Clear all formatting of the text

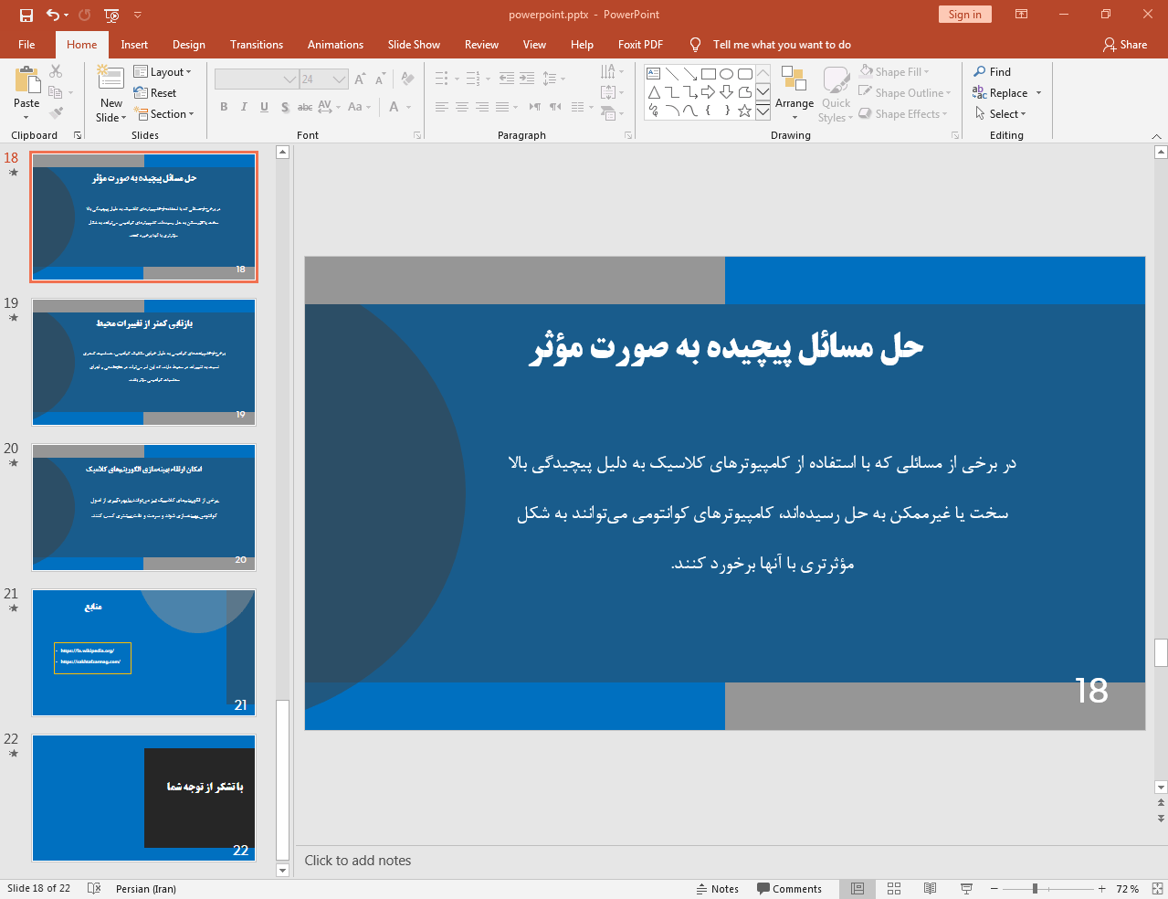407,79
